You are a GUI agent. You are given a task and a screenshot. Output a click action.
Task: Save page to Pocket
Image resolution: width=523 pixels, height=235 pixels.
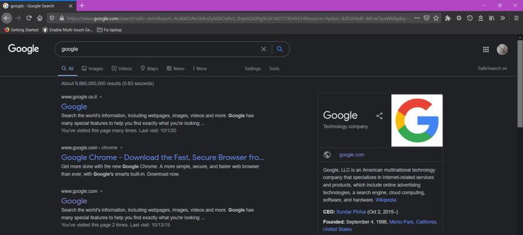click(x=427, y=18)
